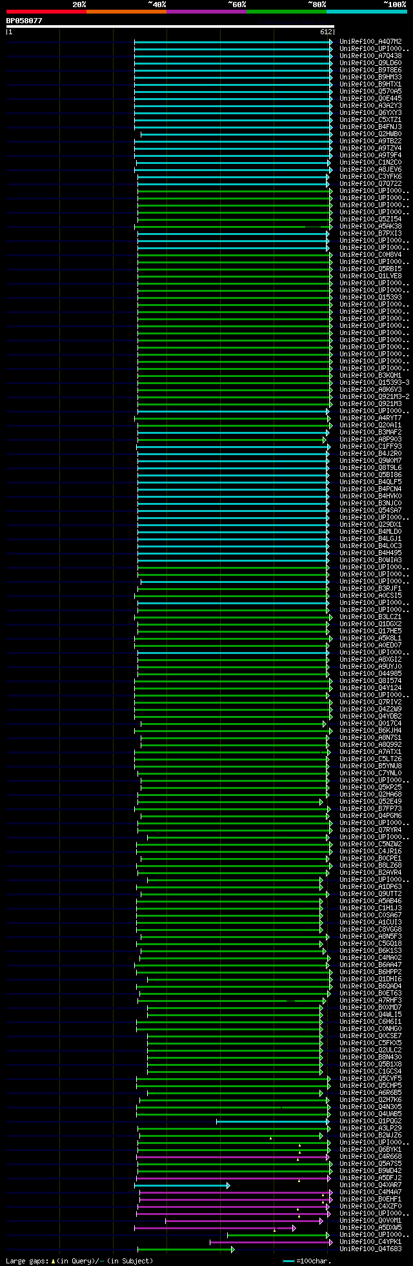
Task: Open hit UniRef100_A4Q7M2
Action: 370,42
